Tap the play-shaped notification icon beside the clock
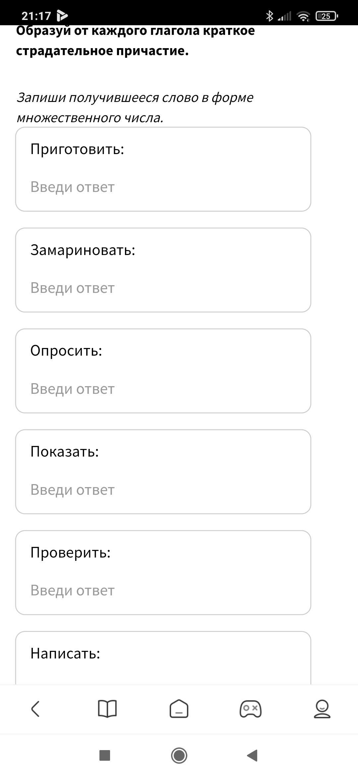The width and height of the screenshot is (358, 777). [62, 16]
